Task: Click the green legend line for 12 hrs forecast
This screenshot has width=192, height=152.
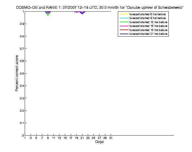Action: click(x=124, y=22)
